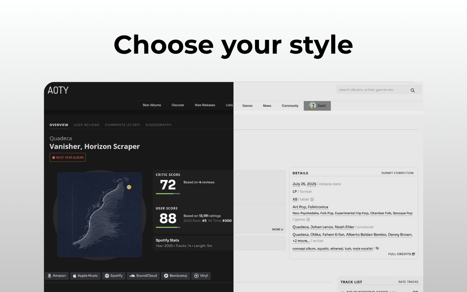Open the 4 reviews critic link
Screen dimensions: 467x292
click(207, 182)
